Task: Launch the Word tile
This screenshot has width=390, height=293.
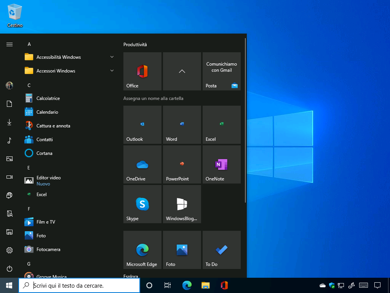Action: coord(182,125)
